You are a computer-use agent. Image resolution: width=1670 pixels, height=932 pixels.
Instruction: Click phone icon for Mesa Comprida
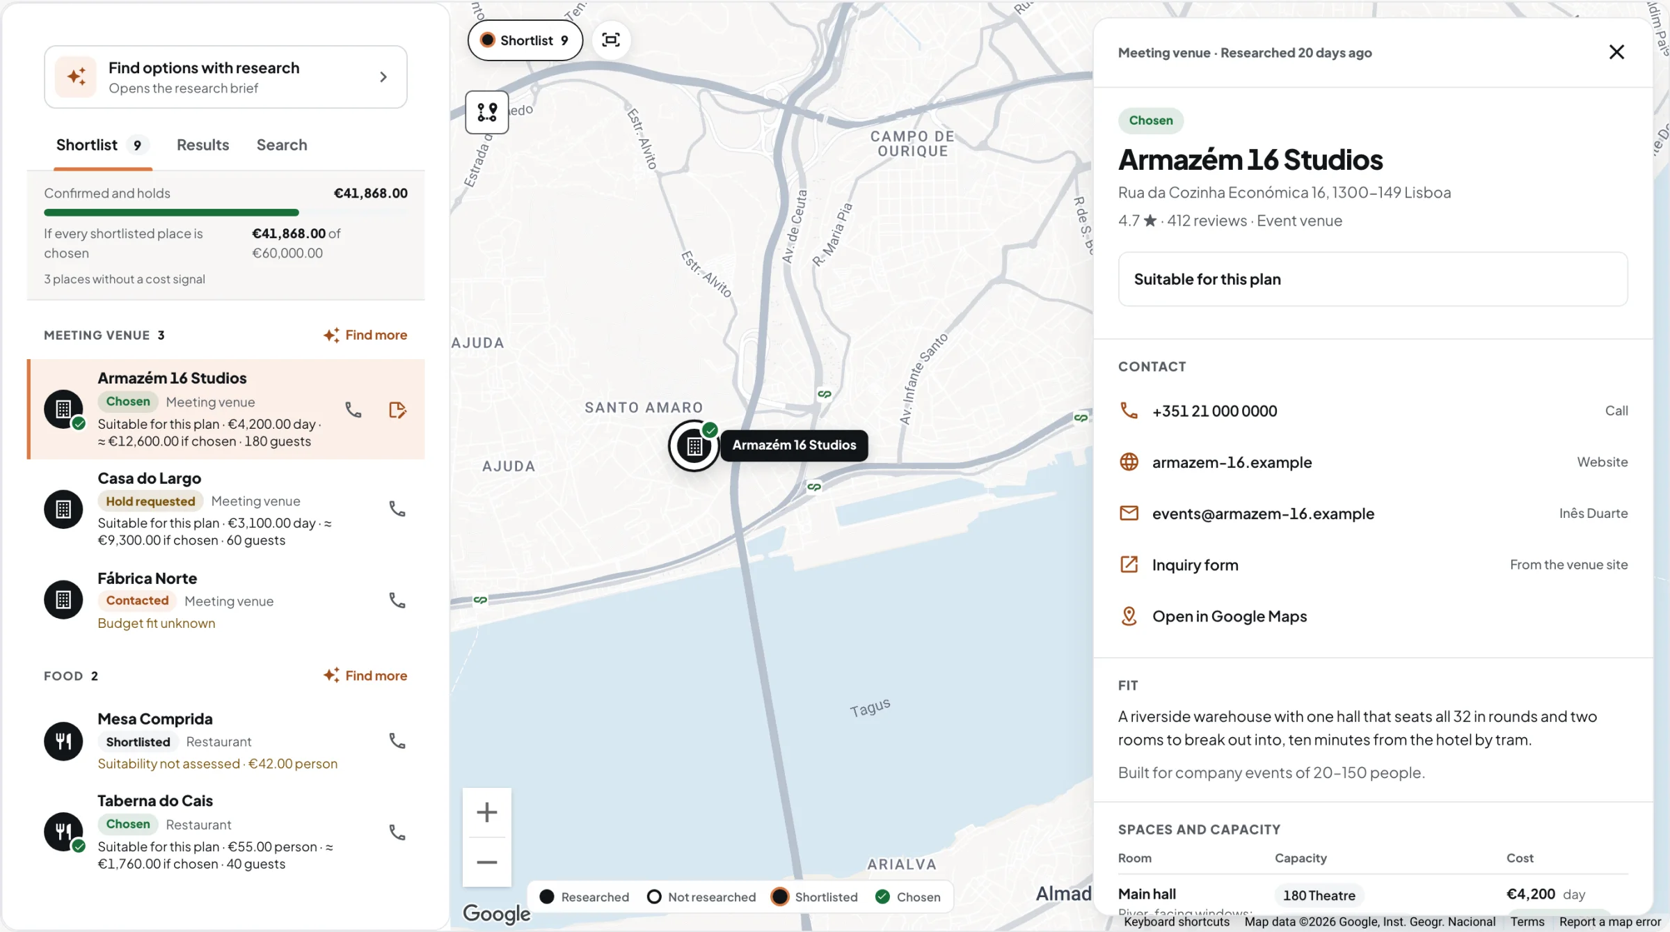pyautogui.click(x=397, y=741)
